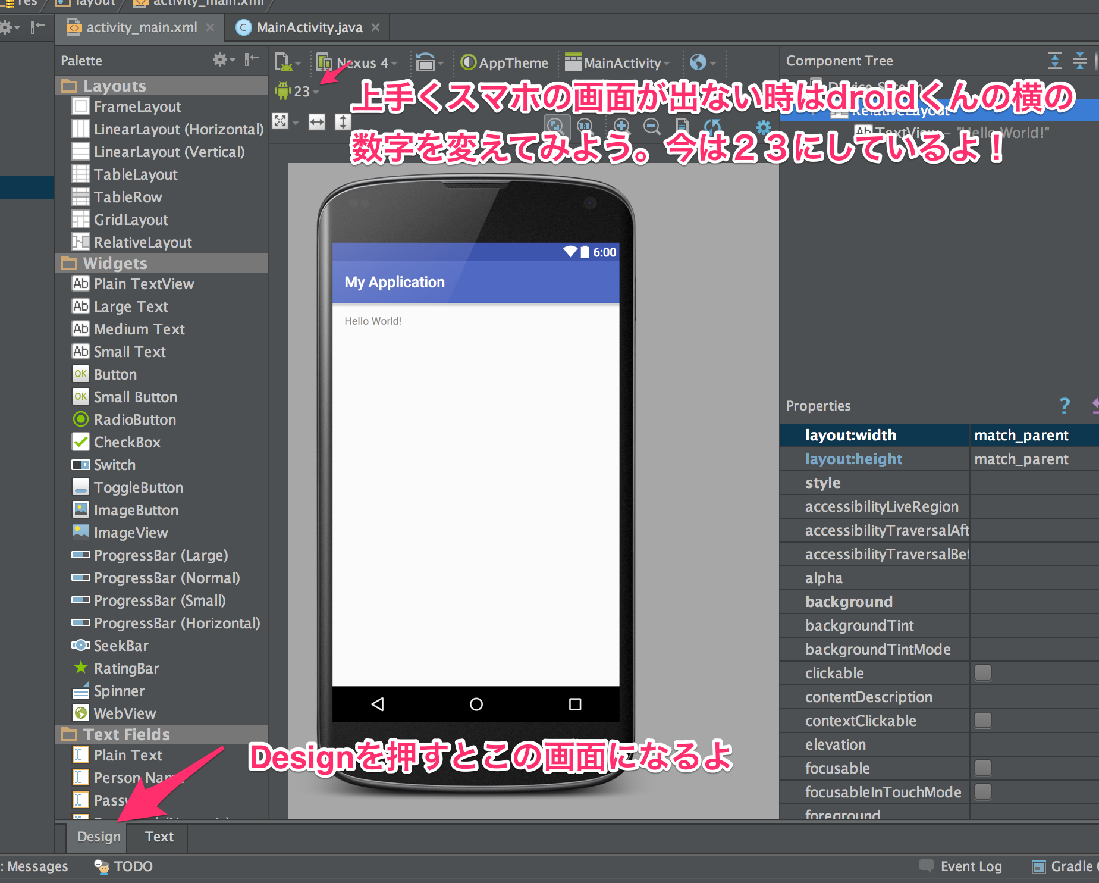Screen dimensions: 1099x883
Task: Toggle the contextClickable property checkbox
Action: pyautogui.click(x=983, y=721)
